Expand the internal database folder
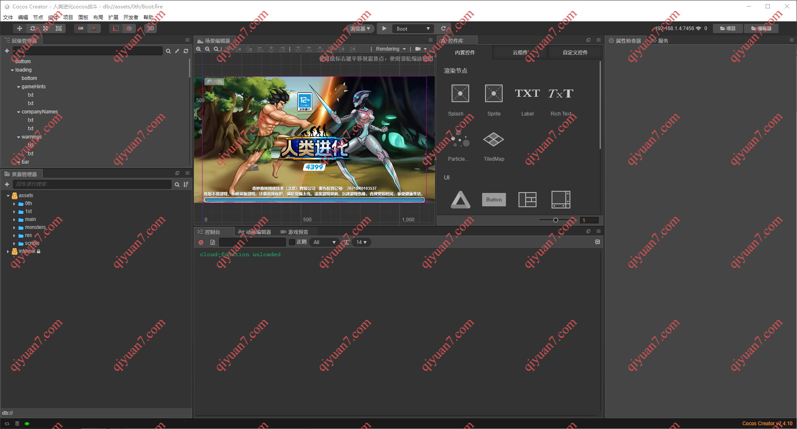Image resolution: width=797 pixels, height=429 pixels. [8, 252]
